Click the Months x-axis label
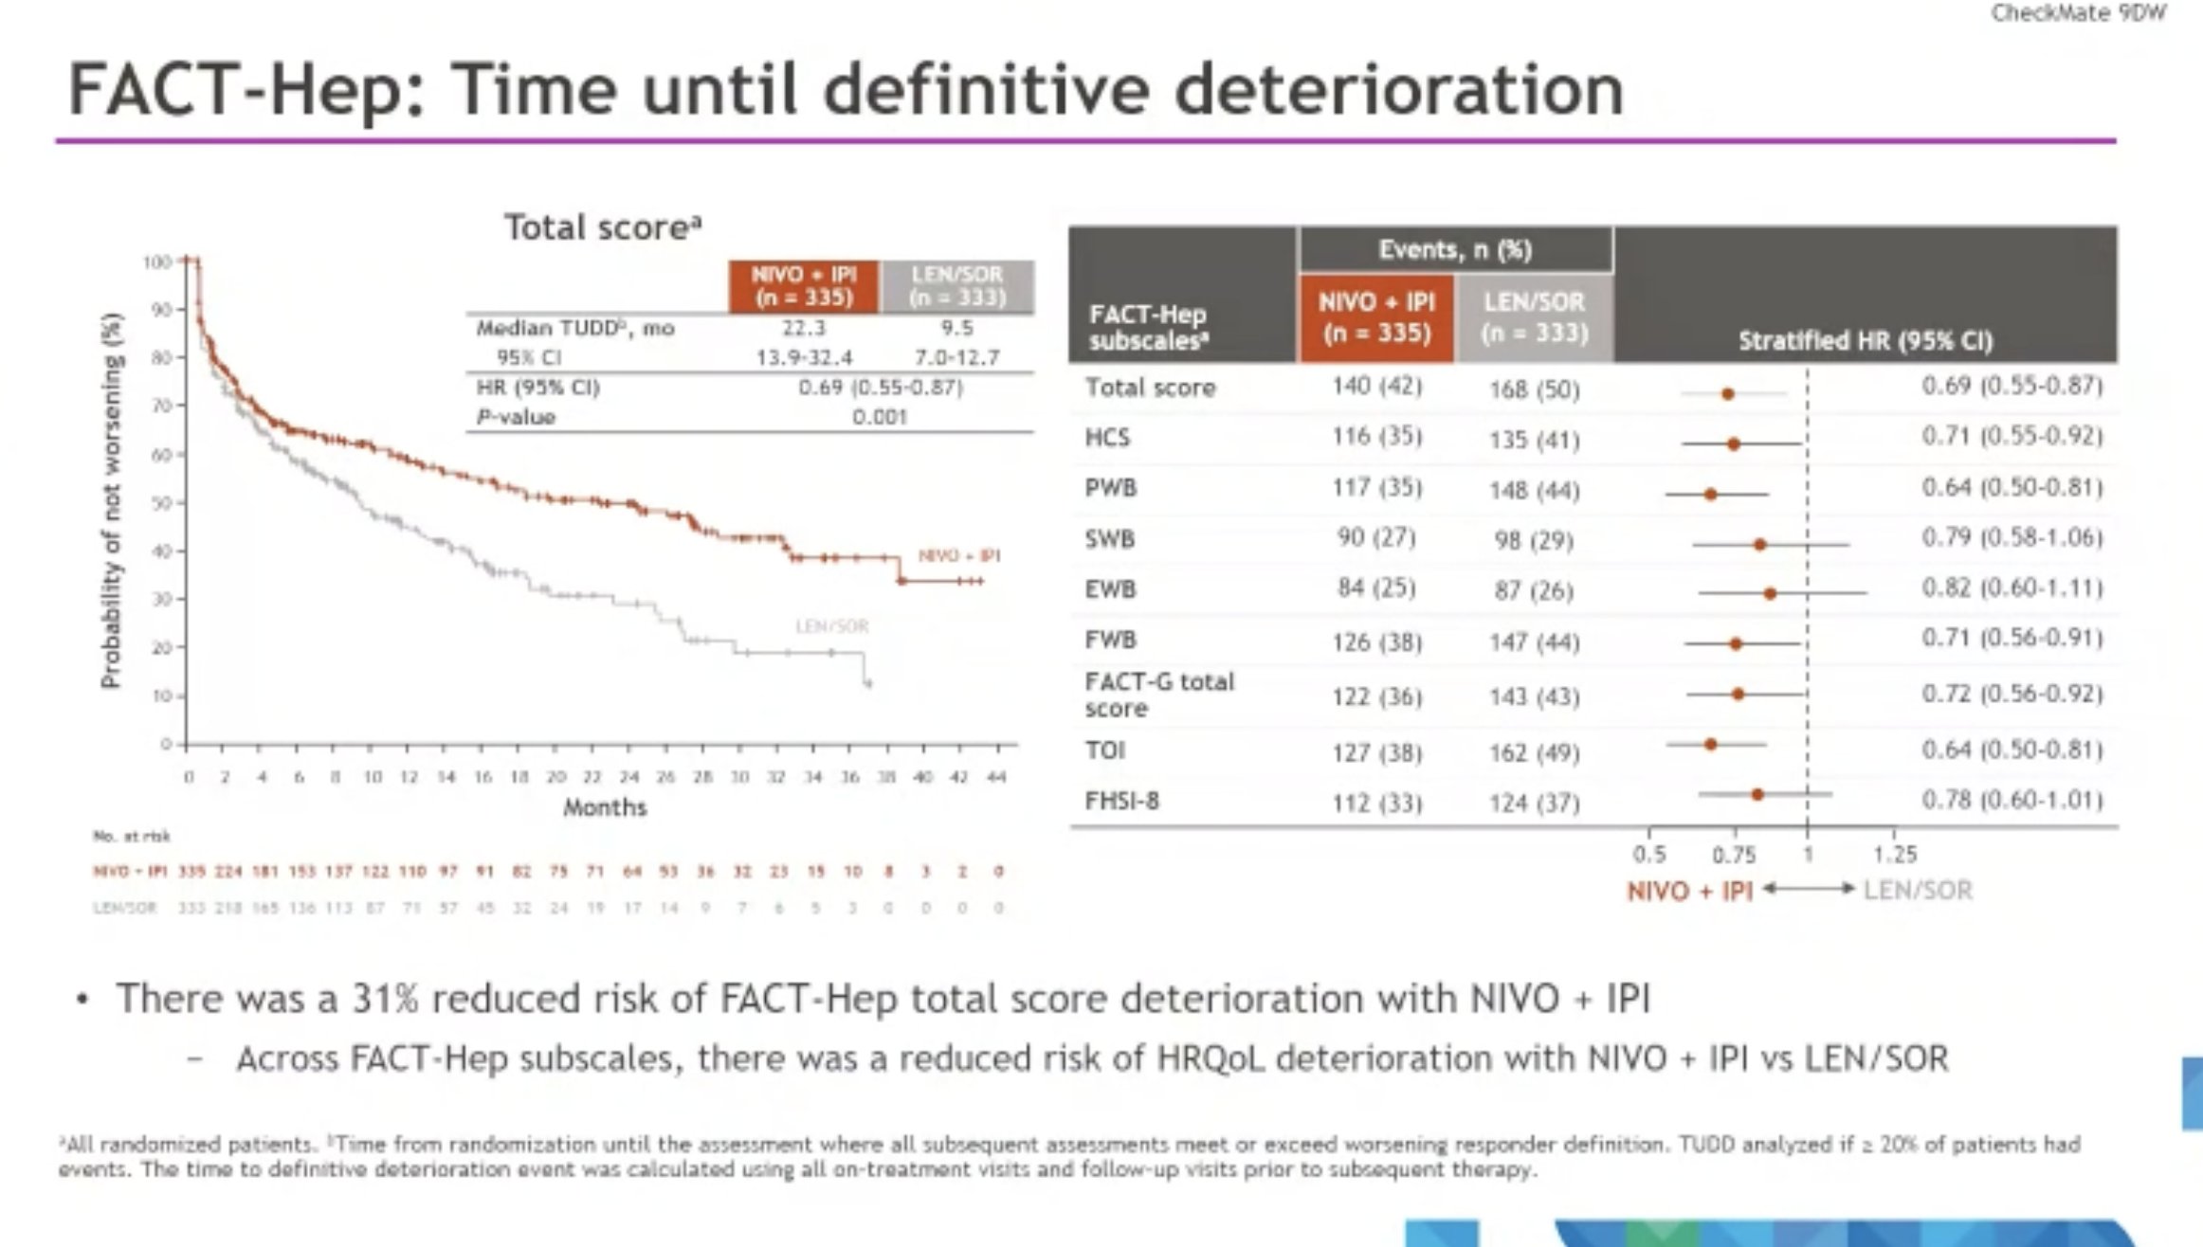This screenshot has width=2203, height=1247. coord(605,807)
